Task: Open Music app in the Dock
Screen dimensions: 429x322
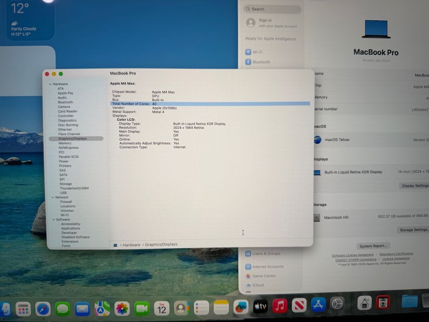Action: tap(280, 305)
